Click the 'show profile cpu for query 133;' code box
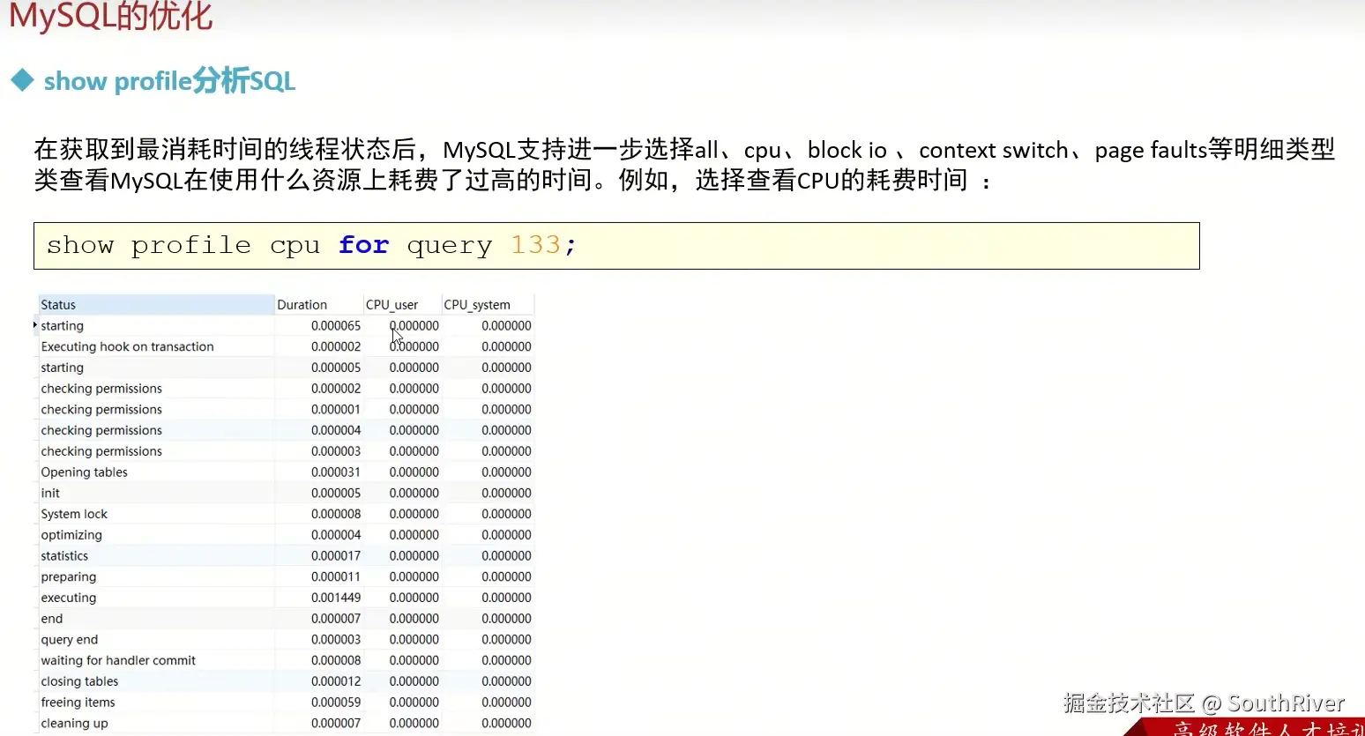Screen dimensions: 1365x736 click(x=616, y=246)
